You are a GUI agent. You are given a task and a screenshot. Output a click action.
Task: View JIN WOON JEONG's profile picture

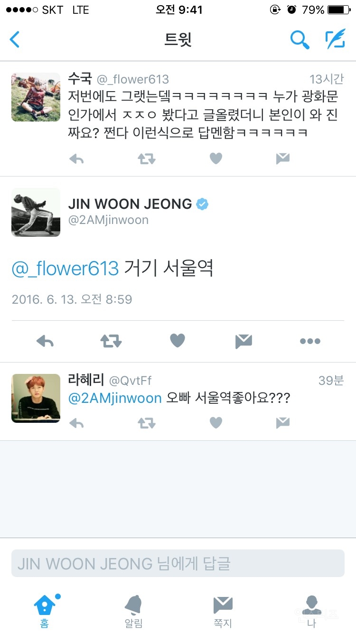pyautogui.click(x=36, y=212)
